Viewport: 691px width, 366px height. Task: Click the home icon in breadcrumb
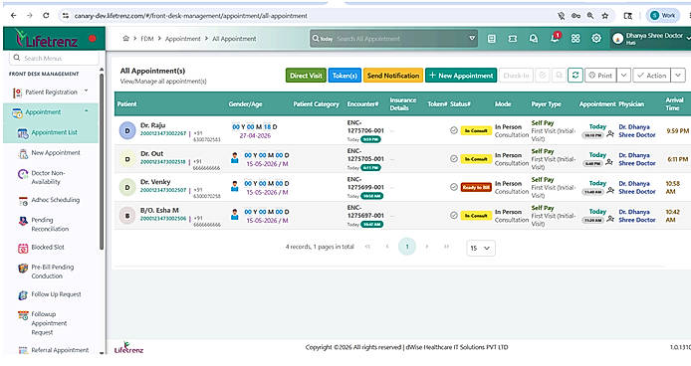click(x=126, y=39)
